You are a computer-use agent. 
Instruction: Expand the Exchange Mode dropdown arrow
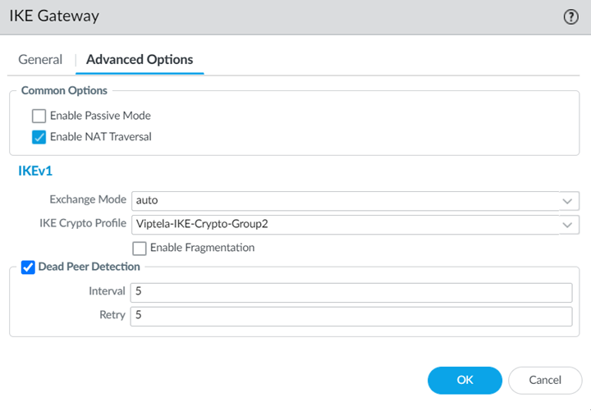click(567, 200)
